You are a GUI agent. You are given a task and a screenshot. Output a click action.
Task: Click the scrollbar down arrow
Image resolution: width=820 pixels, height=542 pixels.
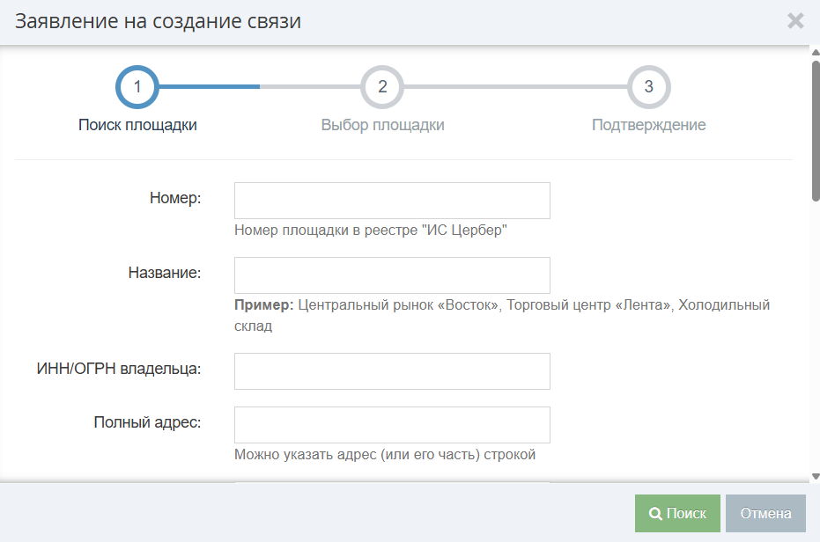[x=815, y=476]
